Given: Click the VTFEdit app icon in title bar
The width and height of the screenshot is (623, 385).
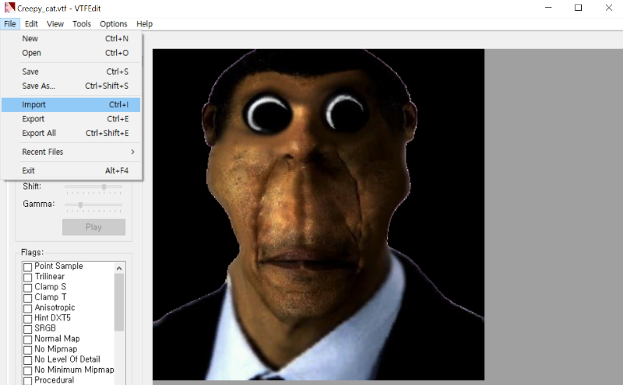Looking at the screenshot, I should point(9,8).
